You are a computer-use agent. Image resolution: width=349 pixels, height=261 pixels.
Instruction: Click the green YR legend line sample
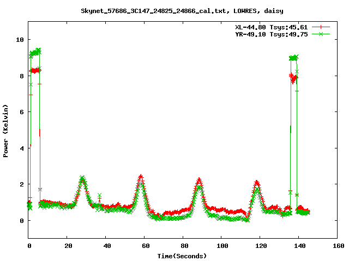tap(321, 34)
